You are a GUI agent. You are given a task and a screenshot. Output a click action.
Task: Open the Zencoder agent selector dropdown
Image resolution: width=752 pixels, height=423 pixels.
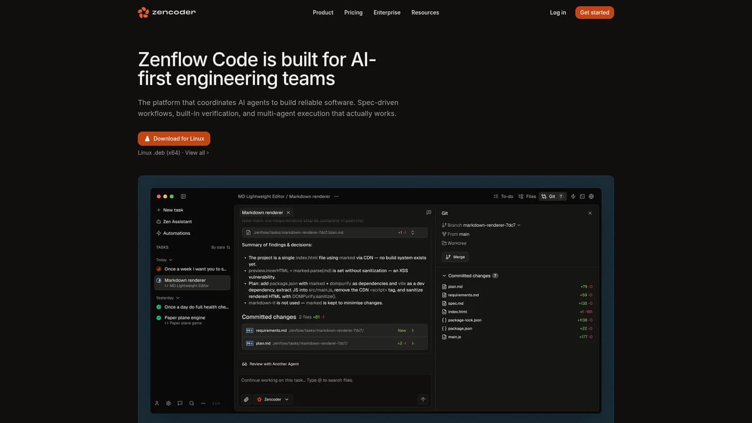coord(273,399)
